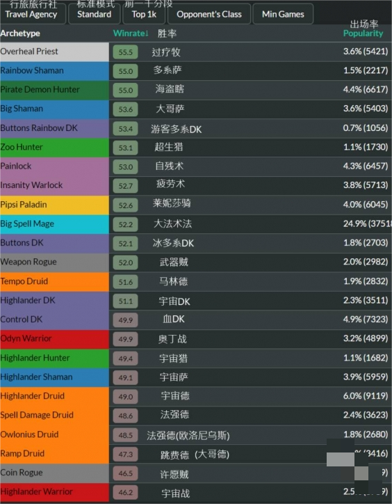This screenshot has width=392, height=504.
Task: Click popularity value 4.9% (7323)
Action: pyautogui.click(x=366, y=320)
